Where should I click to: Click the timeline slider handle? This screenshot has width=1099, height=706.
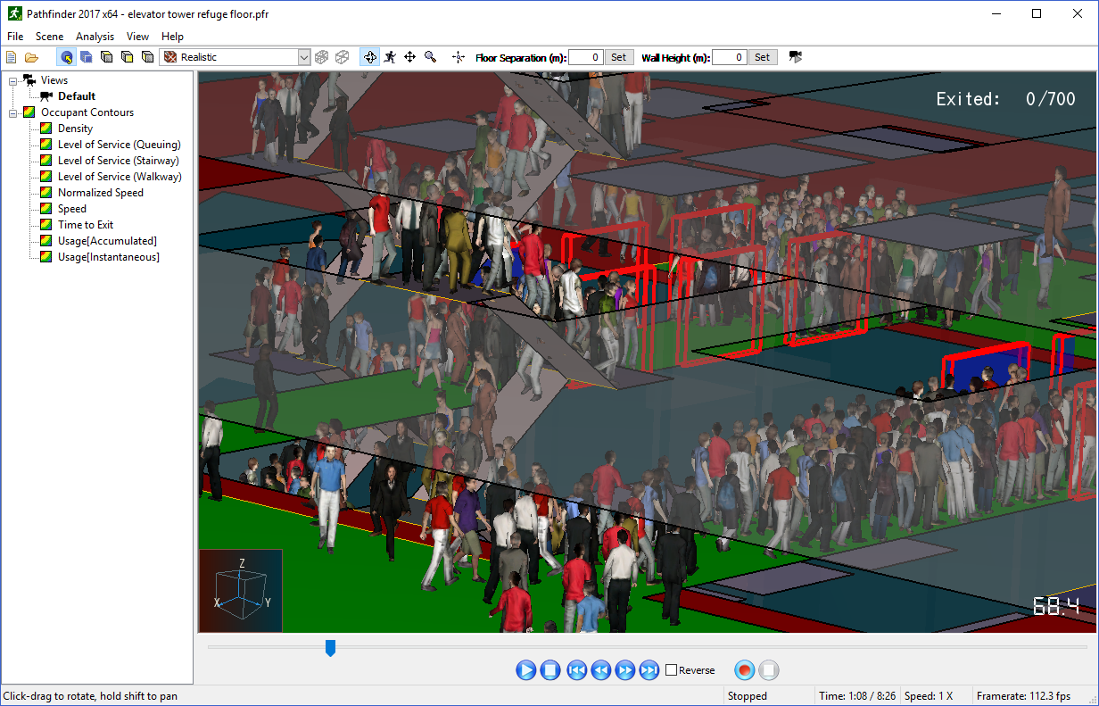click(330, 647)
